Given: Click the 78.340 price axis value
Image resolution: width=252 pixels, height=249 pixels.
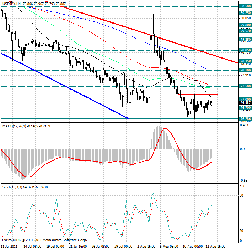Looking at the screenshot, I should point(245,64).
